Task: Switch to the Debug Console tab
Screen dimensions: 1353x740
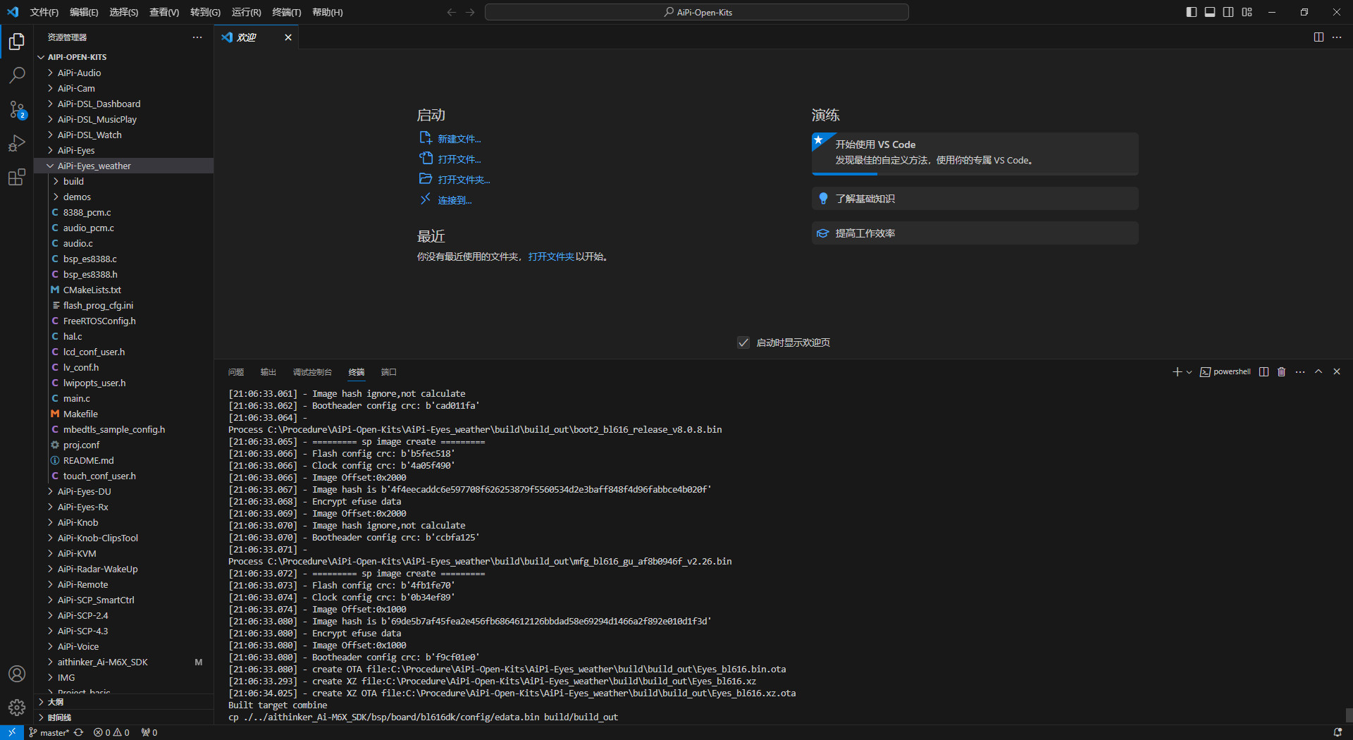Action: (312, 372)
